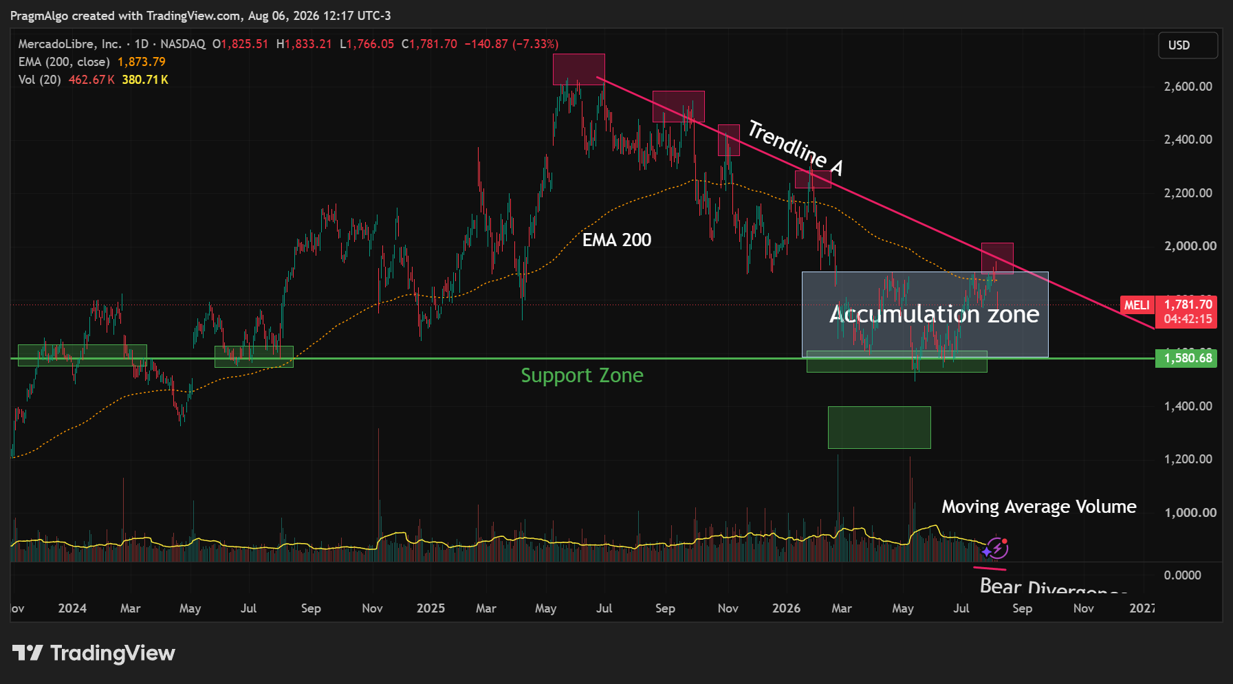Click the green 1,580.68 price label

1186,358
